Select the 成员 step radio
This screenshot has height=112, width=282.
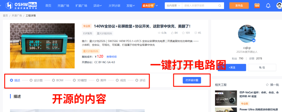117,80
